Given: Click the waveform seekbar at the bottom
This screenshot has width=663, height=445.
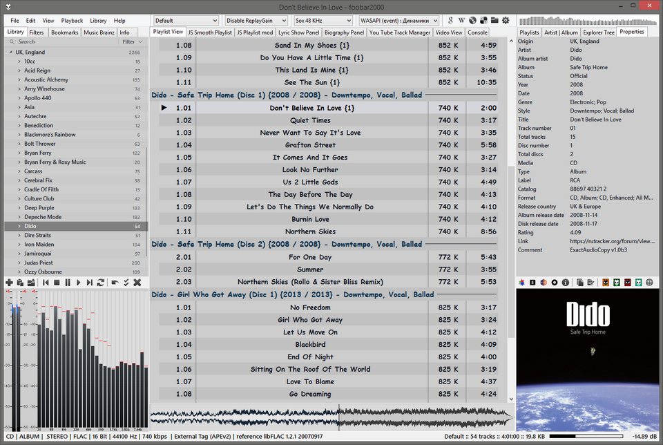Looking at the screenshot, I should point(331,418).
